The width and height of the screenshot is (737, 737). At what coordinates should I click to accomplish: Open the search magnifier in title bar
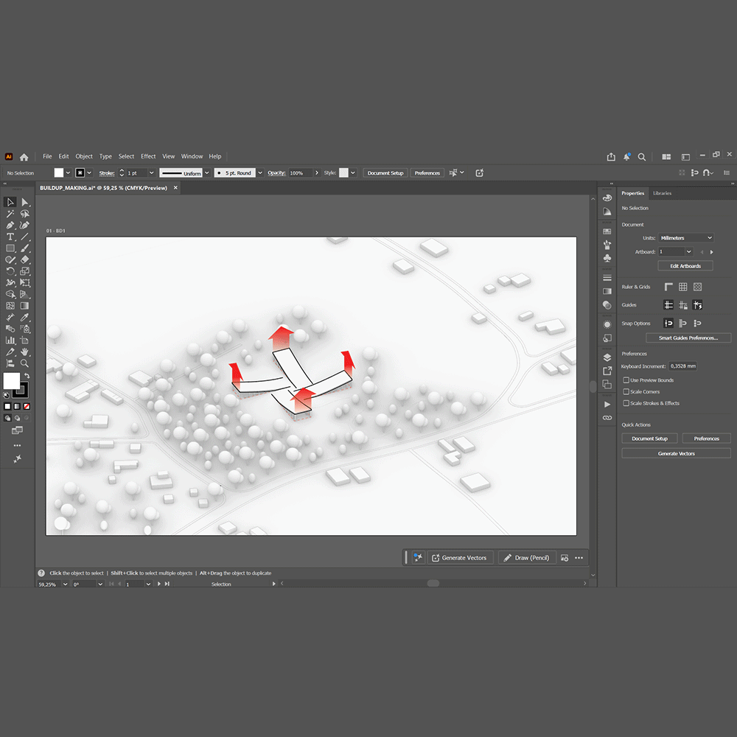point(641,157)
